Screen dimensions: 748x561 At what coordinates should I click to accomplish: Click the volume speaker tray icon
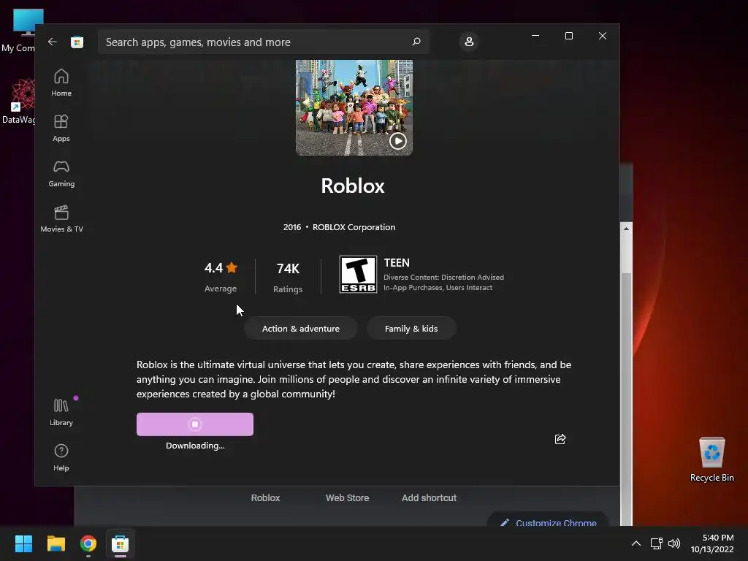point(674,543)
